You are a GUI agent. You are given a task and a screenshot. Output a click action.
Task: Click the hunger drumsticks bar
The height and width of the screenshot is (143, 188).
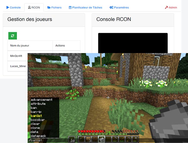pyautogui.click(x=125, y=131)
